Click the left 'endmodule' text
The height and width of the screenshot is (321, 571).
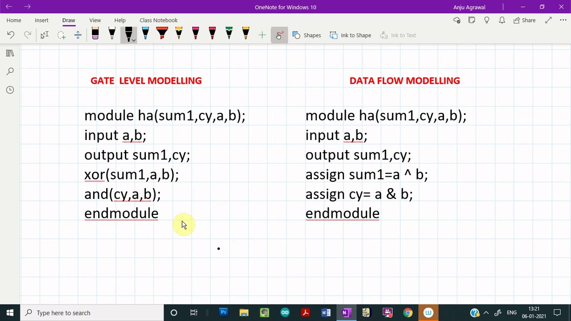coord(121,214)
